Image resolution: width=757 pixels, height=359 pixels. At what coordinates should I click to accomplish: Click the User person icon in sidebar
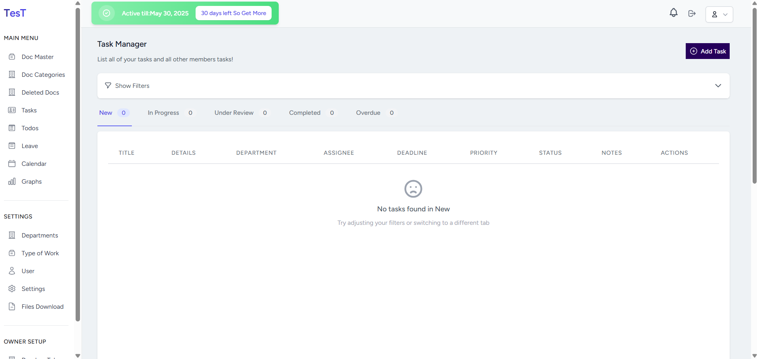(12, 271)
